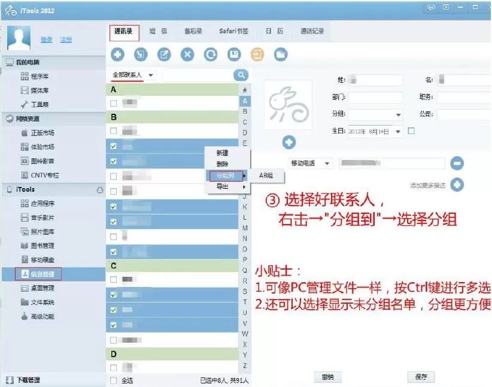Screen dimensions: 492x387
Task: Toggle the checkbox next to the 生日 date
Action: pos(411,131)
